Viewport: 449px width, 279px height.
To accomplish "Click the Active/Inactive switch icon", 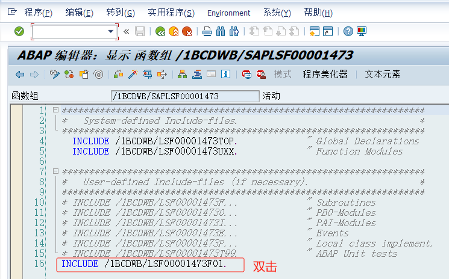I will tap(69, 74).
